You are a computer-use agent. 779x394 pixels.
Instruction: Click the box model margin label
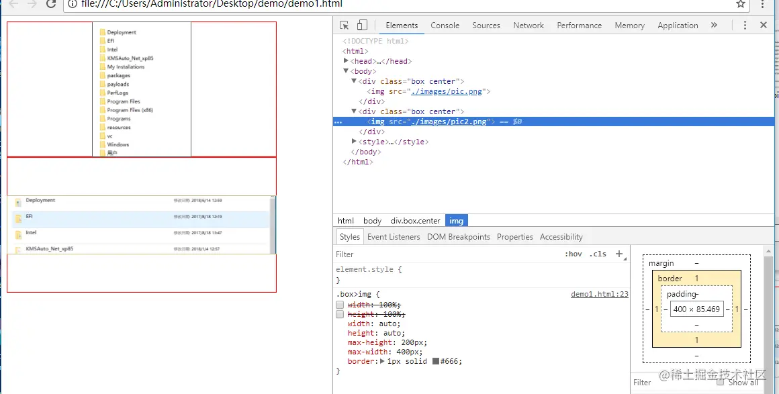pyautogui.click(x=661, y=263)
